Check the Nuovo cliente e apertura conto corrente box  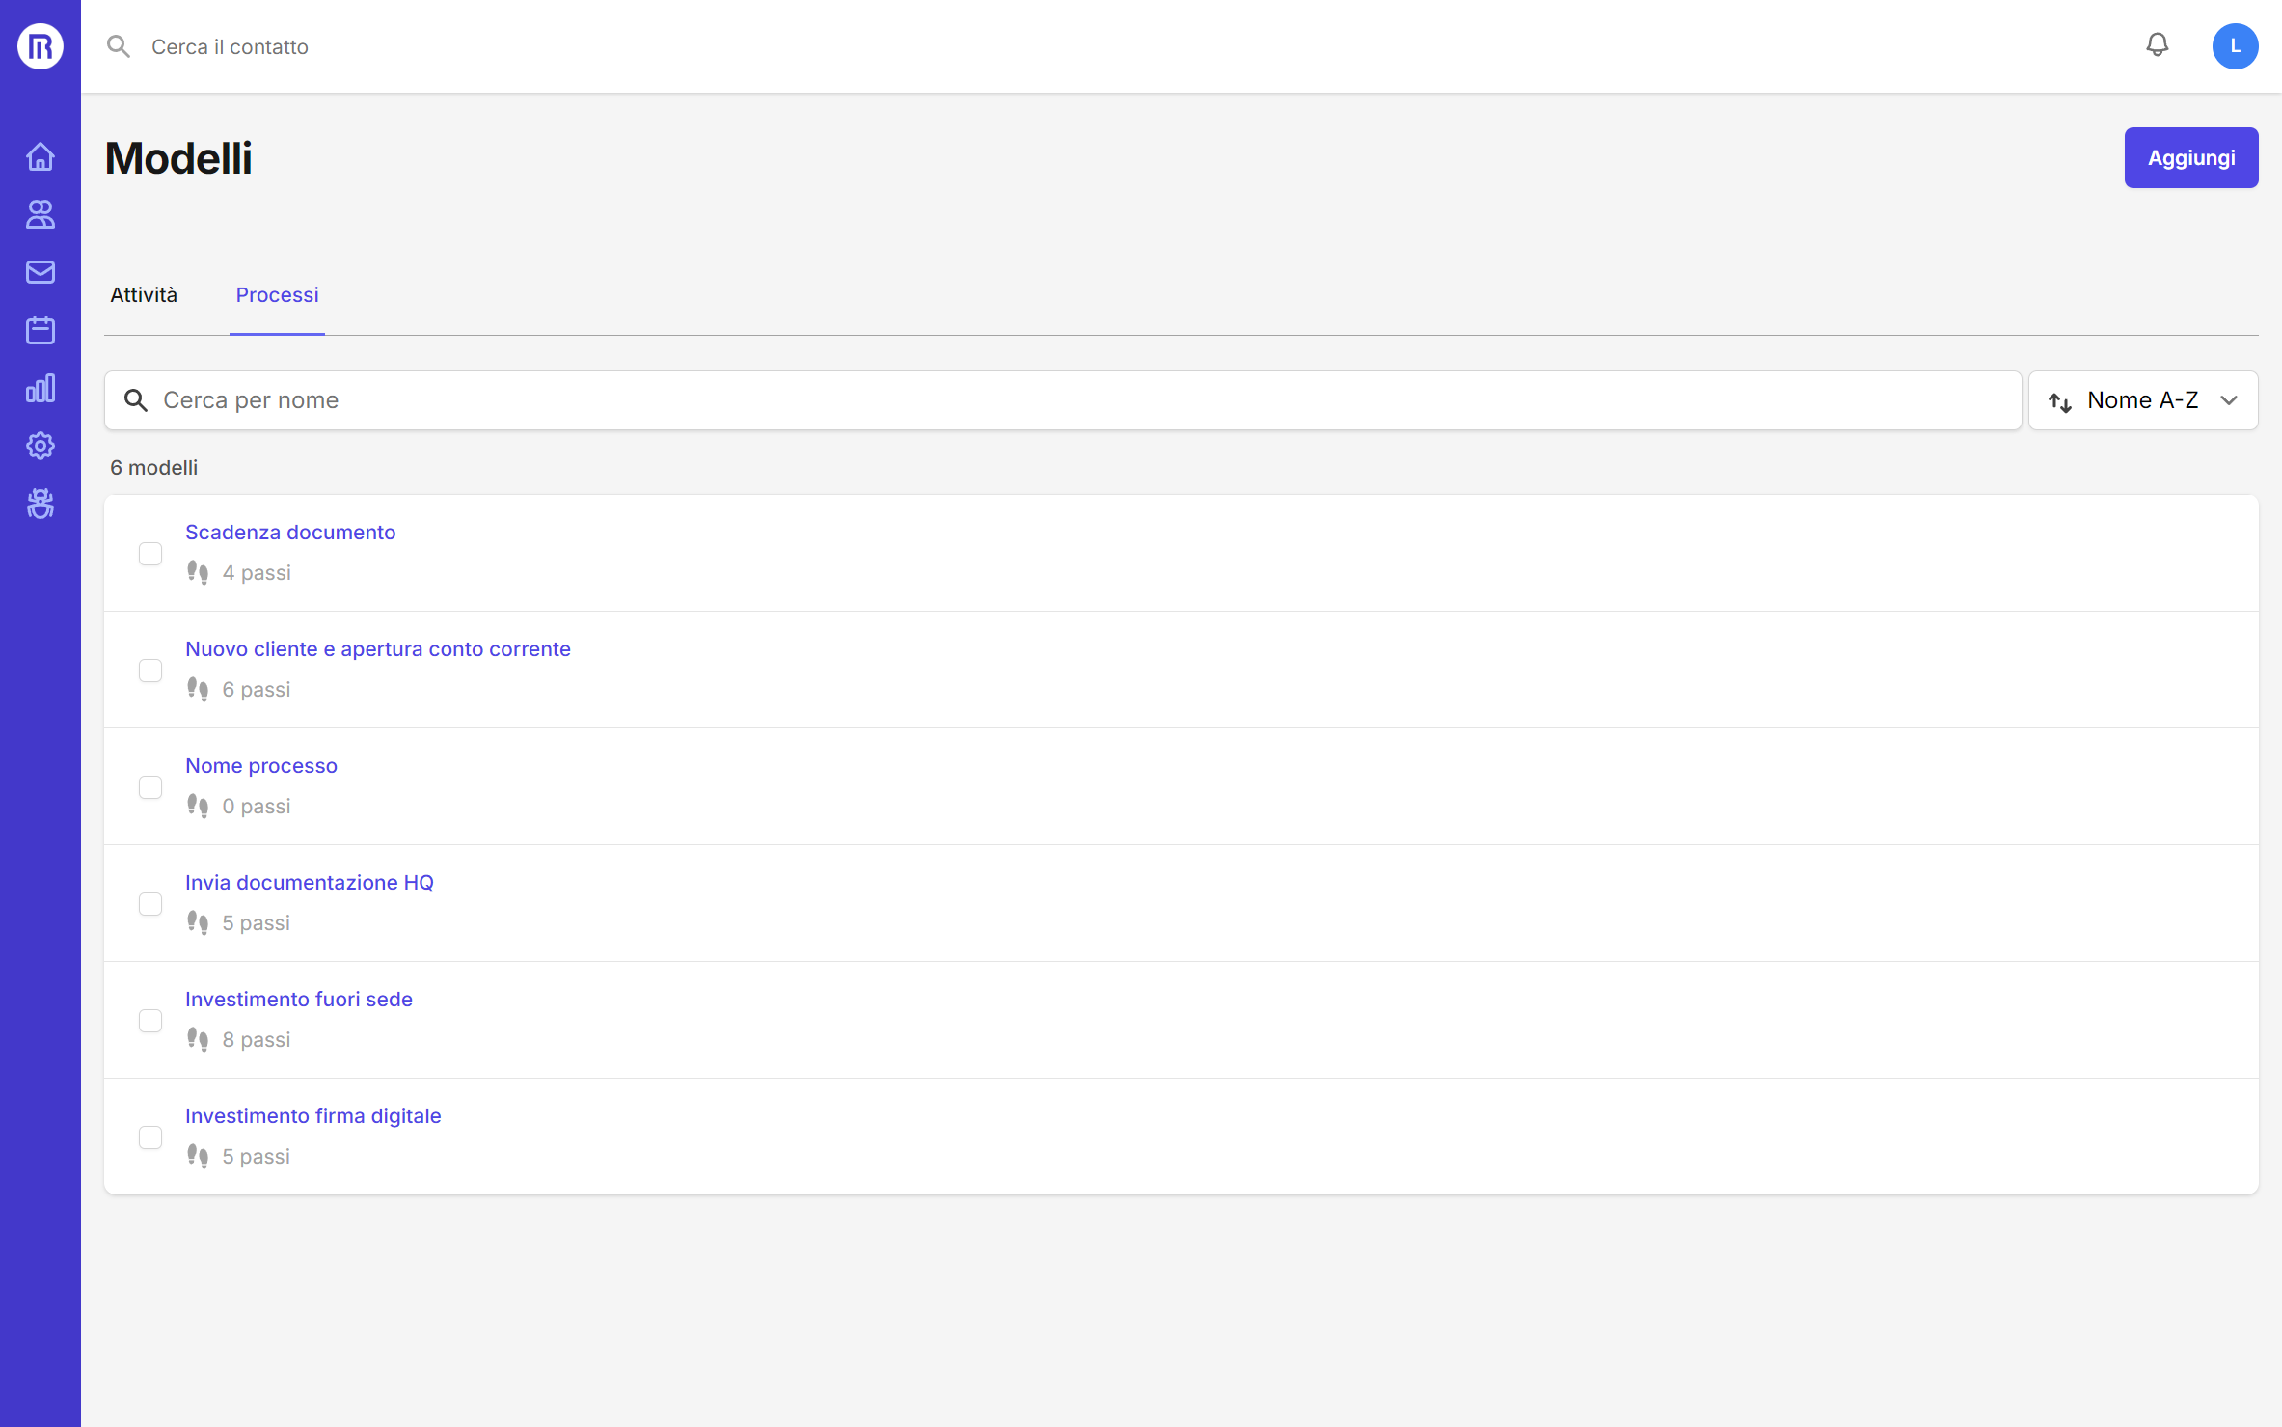[150, 671]
